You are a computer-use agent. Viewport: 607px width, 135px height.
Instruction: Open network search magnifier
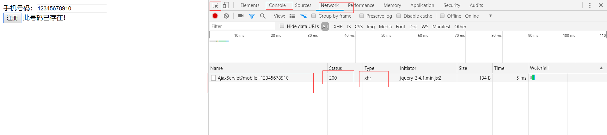[x=262, y=16]
